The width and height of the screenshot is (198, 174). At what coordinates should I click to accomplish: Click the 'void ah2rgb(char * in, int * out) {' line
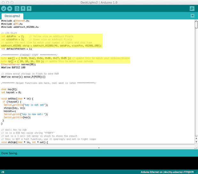point(25,142)
